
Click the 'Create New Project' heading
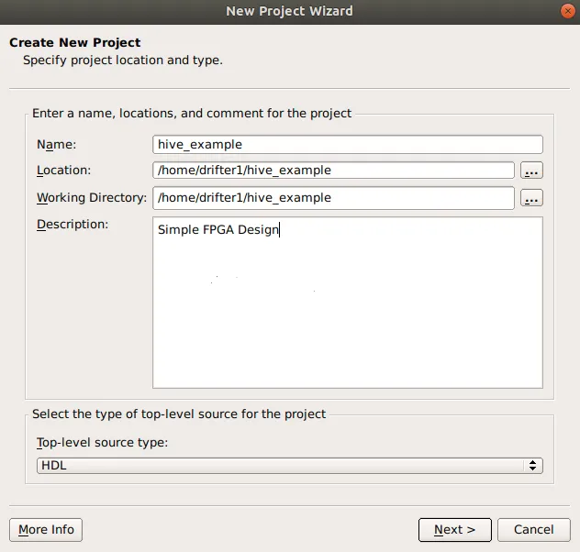(75, 42)
